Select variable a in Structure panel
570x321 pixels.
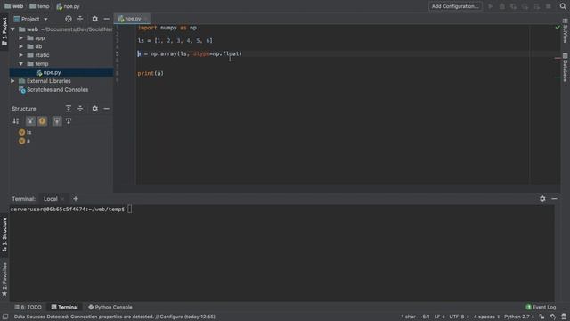pos(24,141)
